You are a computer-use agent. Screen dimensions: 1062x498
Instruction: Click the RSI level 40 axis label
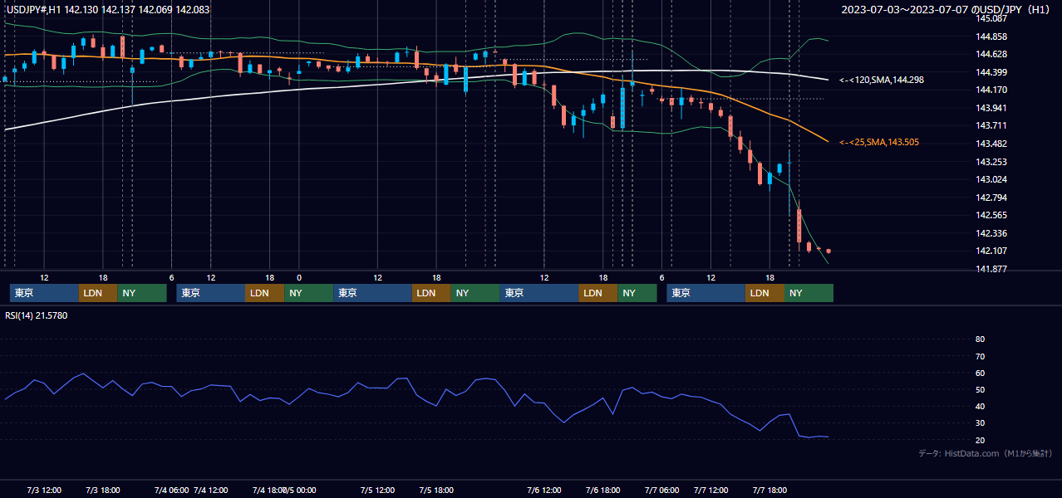coord(980,406)
